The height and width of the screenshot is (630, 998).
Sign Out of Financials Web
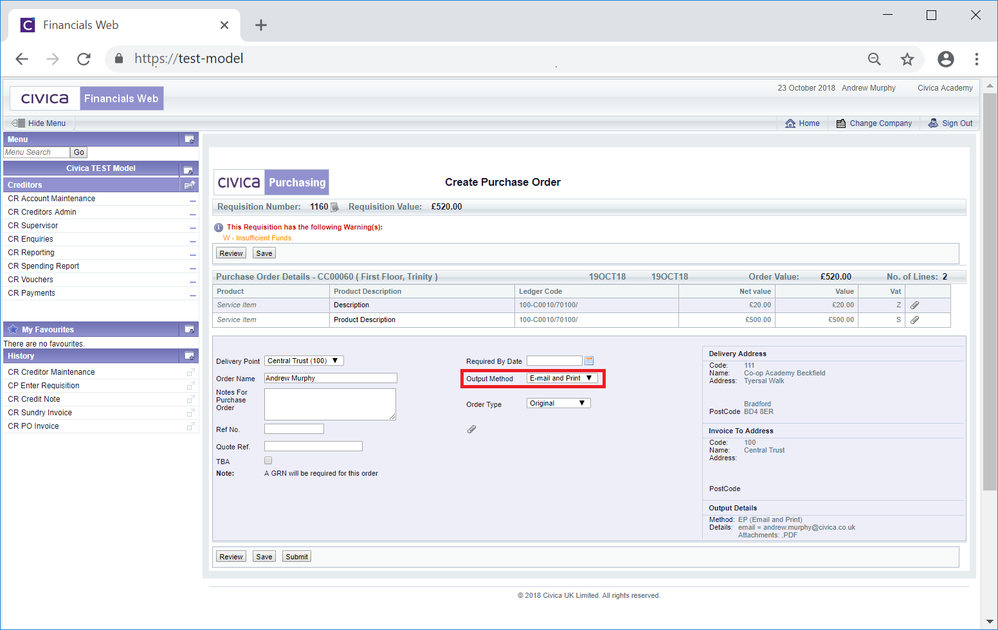950,123
